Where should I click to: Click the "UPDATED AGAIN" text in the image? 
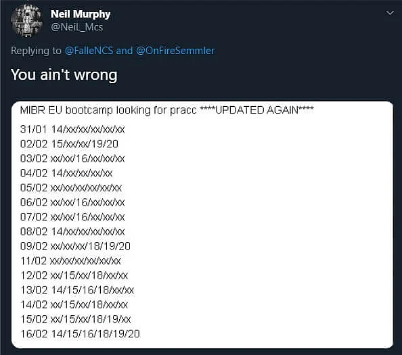256,110
